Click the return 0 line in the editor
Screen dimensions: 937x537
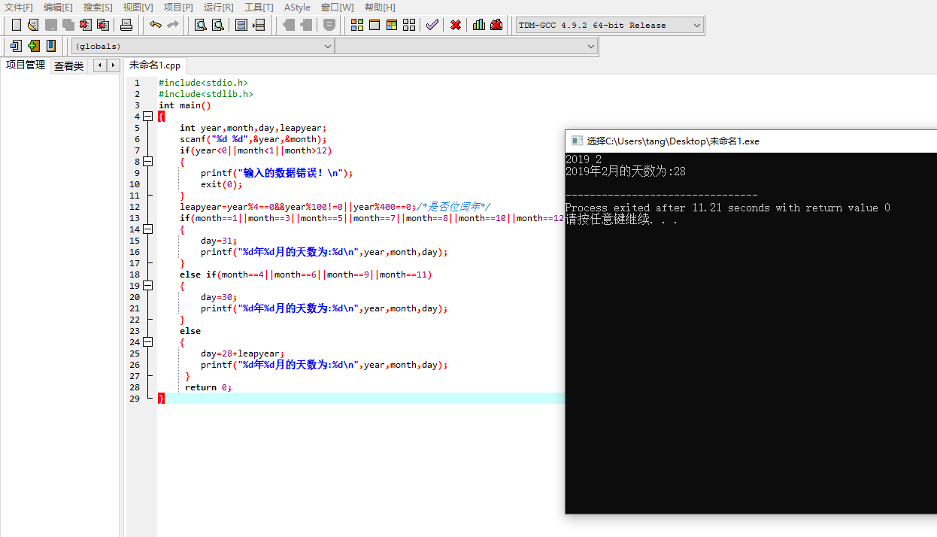point(208,387)
